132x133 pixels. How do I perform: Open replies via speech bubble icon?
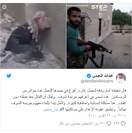(x=109, y=124)
